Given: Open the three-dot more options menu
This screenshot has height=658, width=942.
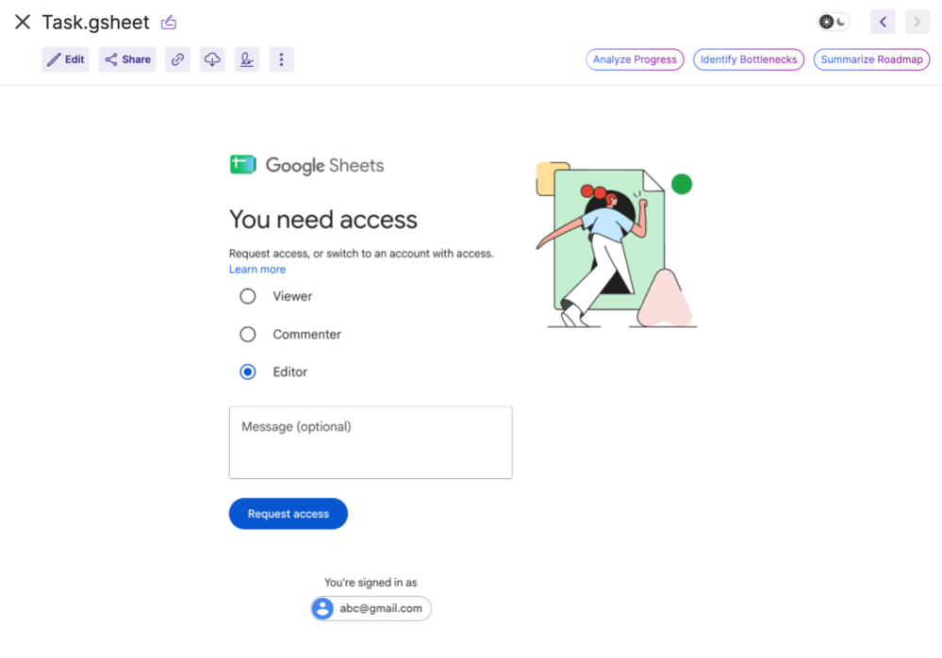Looking at the screenshot, I should click(x=281, y=59).
